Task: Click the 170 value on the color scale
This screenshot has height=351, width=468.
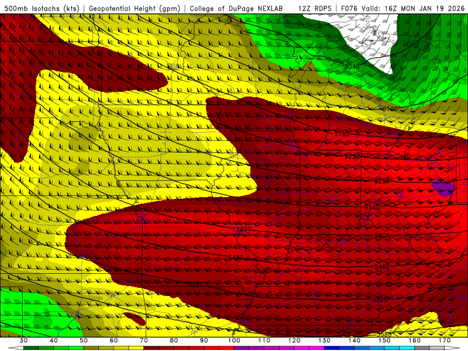Action: (x=445, y=340)
